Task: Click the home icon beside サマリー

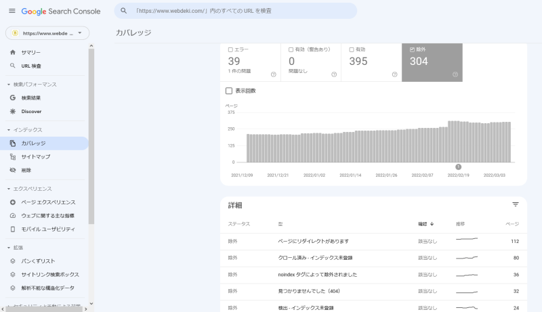Action: [13, 52]
